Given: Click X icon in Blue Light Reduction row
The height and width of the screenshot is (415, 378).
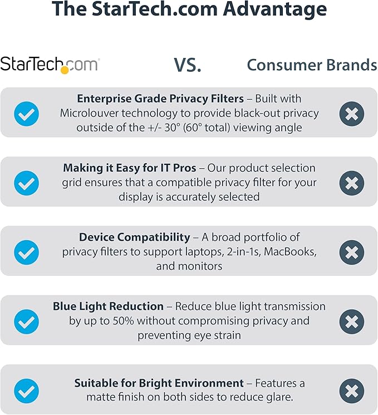Looking at the screenshot, I should point(351,321).
